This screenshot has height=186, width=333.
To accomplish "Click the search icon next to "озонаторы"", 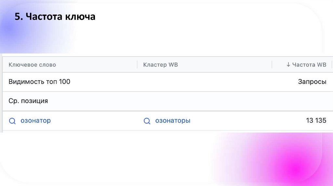I will [x=147, y=121].
